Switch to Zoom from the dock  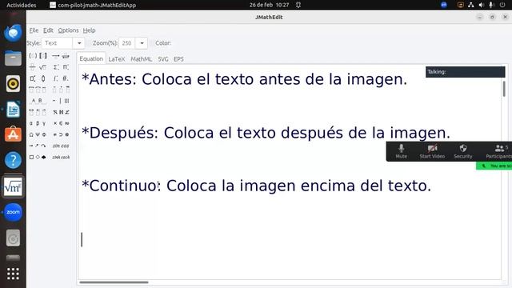13,212
